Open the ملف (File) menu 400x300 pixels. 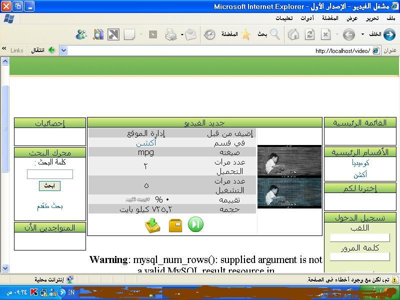(x=390, y=18)
